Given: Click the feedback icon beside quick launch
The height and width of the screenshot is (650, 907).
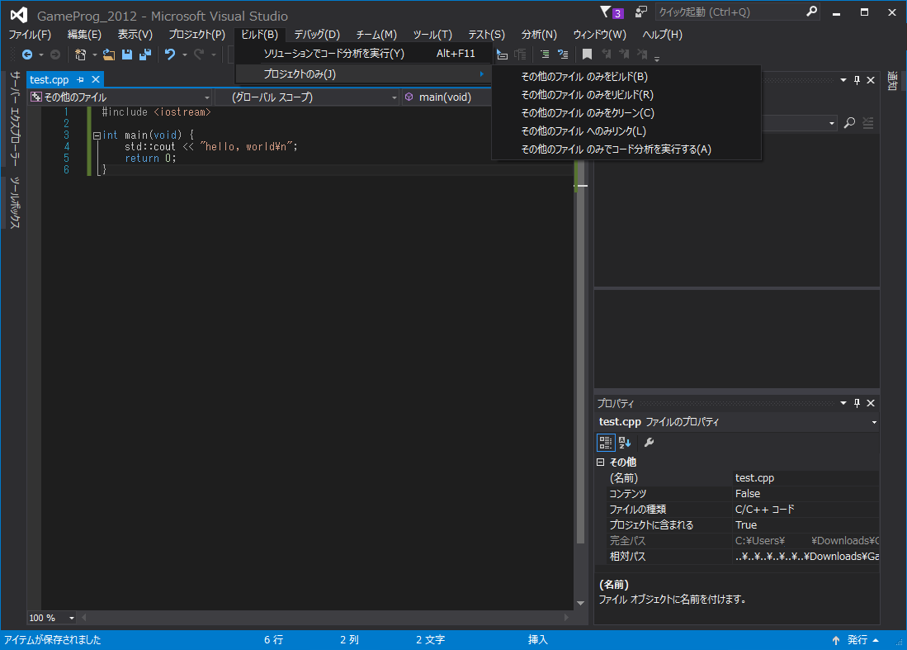Looking at the screenshot, I should [x=640, y=12].
